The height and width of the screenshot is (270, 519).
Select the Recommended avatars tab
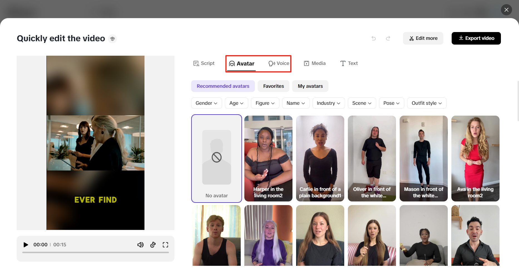click(x=223, y=86)
